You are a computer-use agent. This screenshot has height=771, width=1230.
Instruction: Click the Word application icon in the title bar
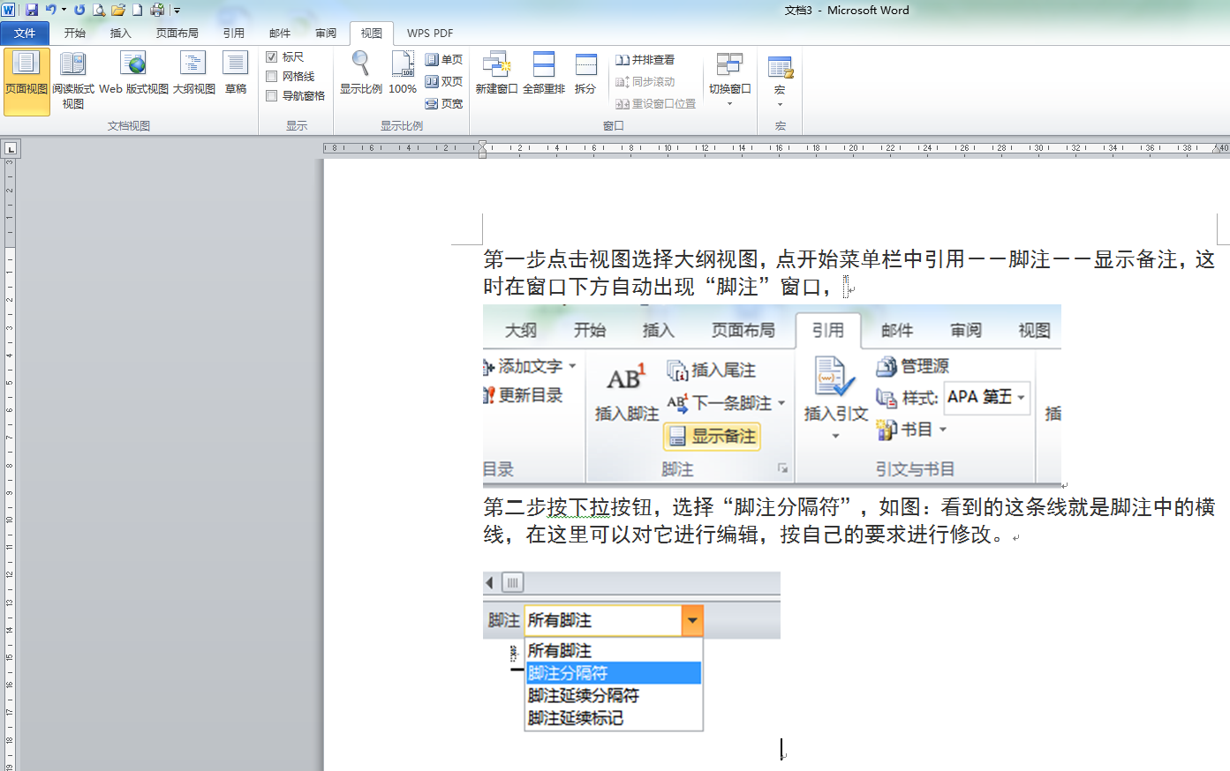pos(9,10)
